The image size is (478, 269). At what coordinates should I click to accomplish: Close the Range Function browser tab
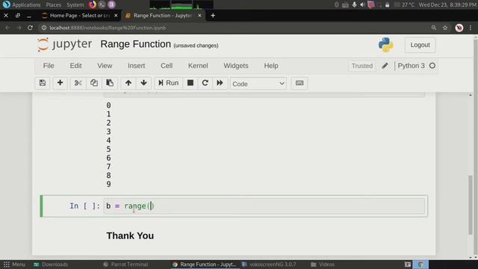pyautogui.click(x=199, y=15)
